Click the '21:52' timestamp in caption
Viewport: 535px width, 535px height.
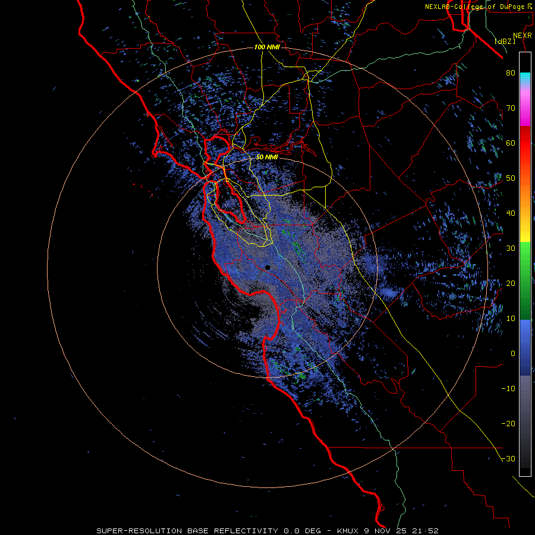(x=424, y=531)
